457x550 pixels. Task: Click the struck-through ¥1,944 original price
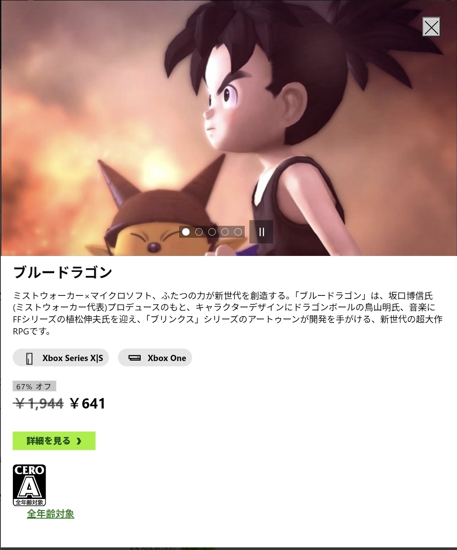[39, 404]
